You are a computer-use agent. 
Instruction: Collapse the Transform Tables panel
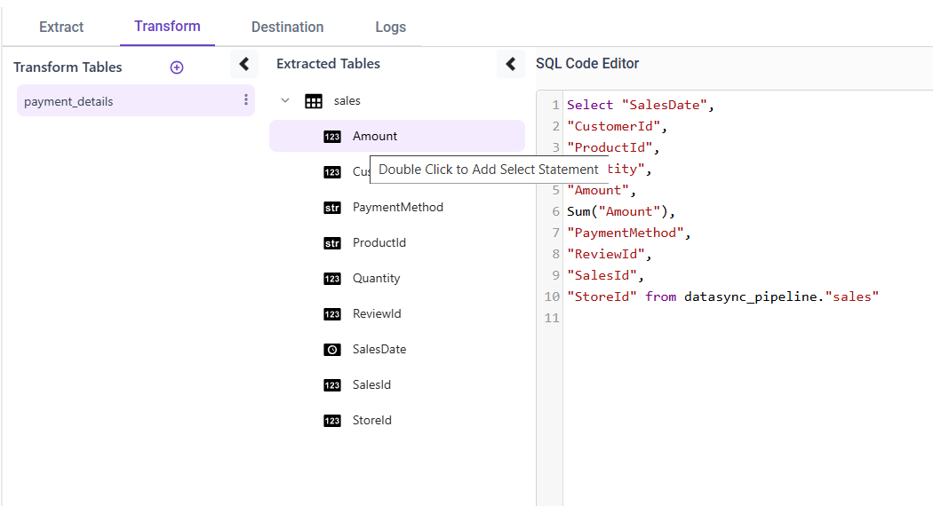click(243, 64)
